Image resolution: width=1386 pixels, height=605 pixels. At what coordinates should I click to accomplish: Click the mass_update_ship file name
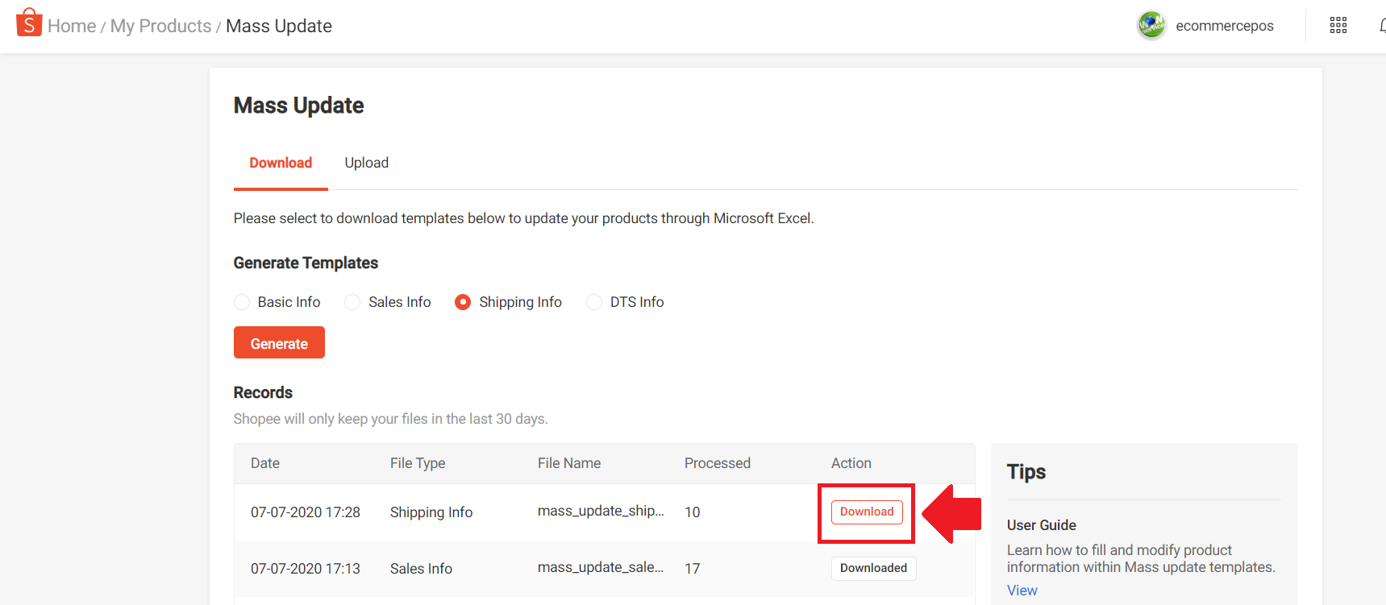pos(601,512)
